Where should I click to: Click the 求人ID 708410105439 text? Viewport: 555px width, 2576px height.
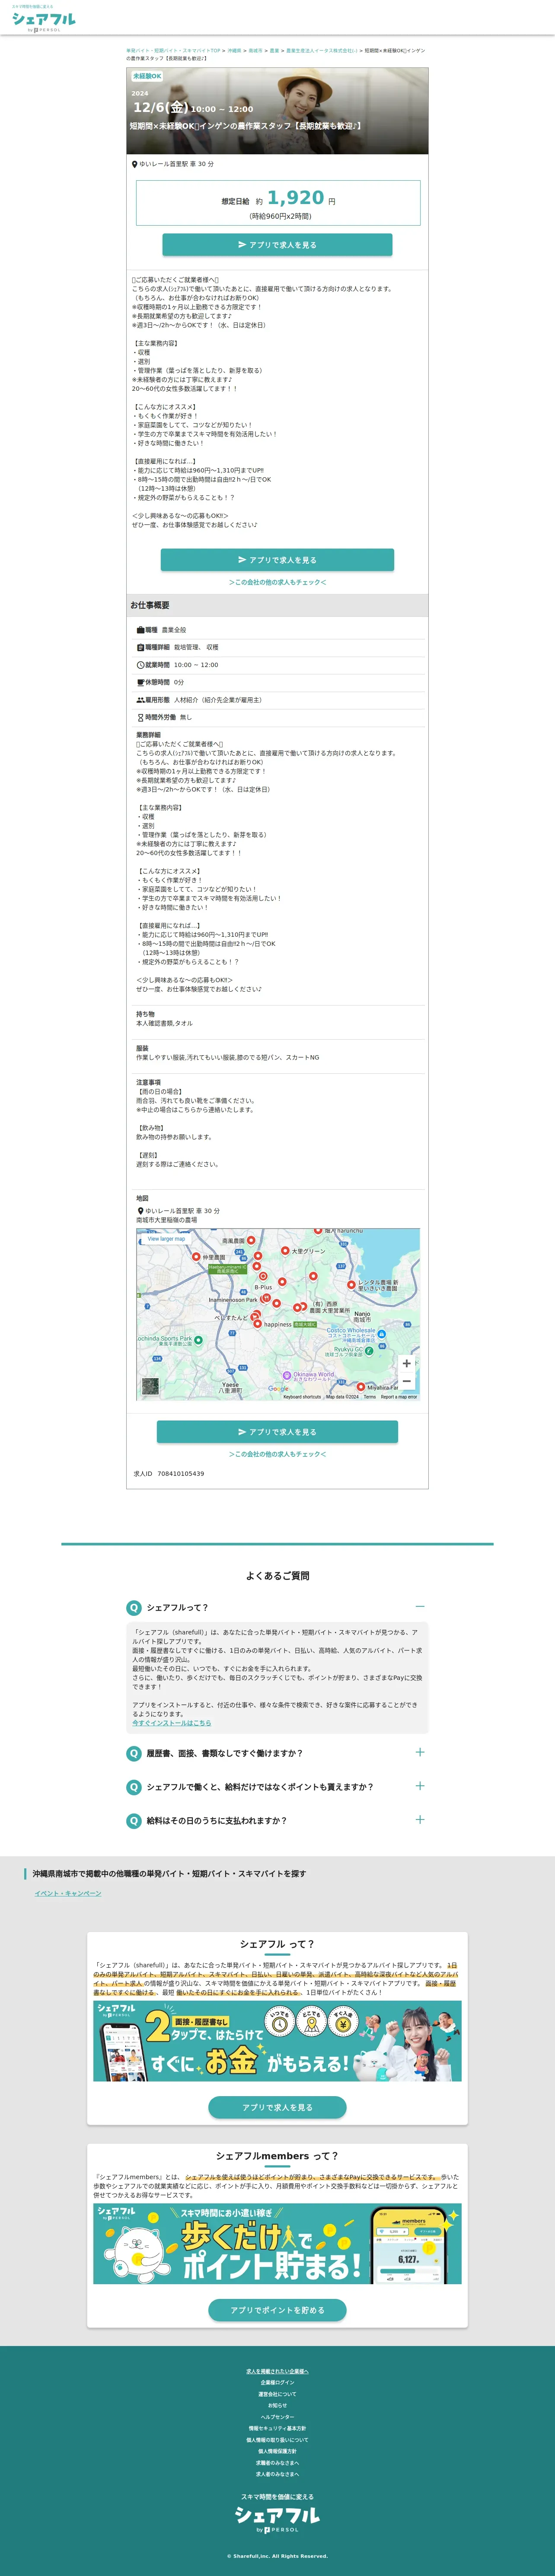tap(169, 1474)
